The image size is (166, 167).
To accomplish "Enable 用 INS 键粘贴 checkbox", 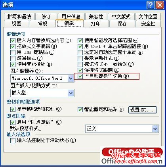I will [13, 52].
